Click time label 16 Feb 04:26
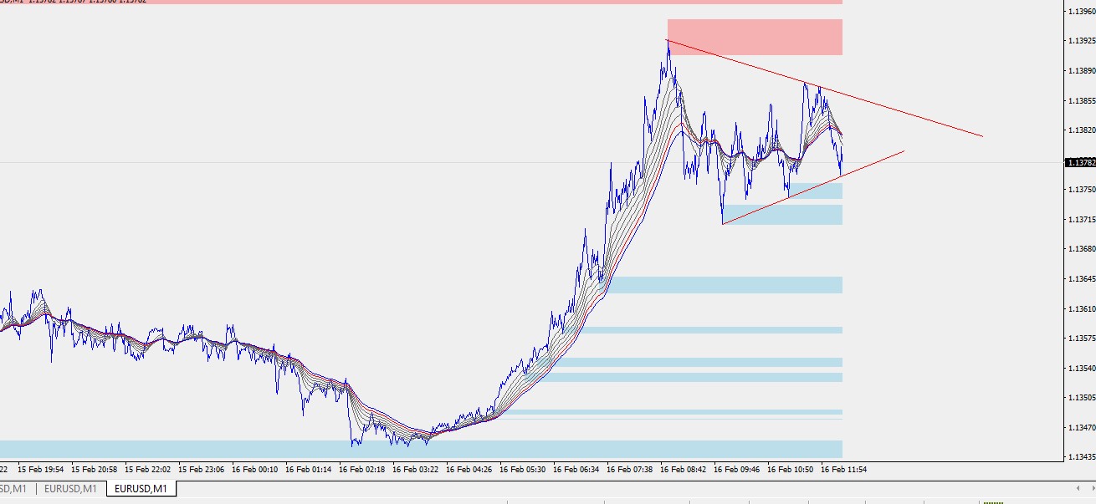Viewport: 1096px width, 504px height. click(469, 470)
